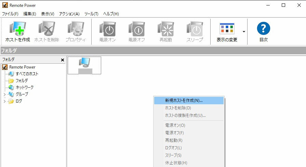This screenshot has height=167, width=306.
Task: Choose スリープ(S) in context menu
Action: [x=189, y=155]
